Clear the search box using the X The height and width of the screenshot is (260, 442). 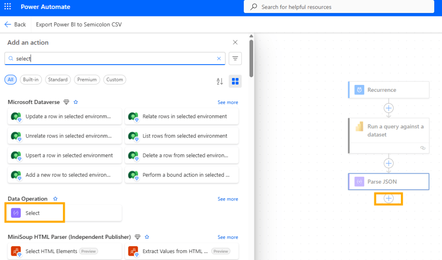pos(219,58)
